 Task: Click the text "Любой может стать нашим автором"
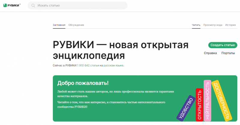[83, 92]
